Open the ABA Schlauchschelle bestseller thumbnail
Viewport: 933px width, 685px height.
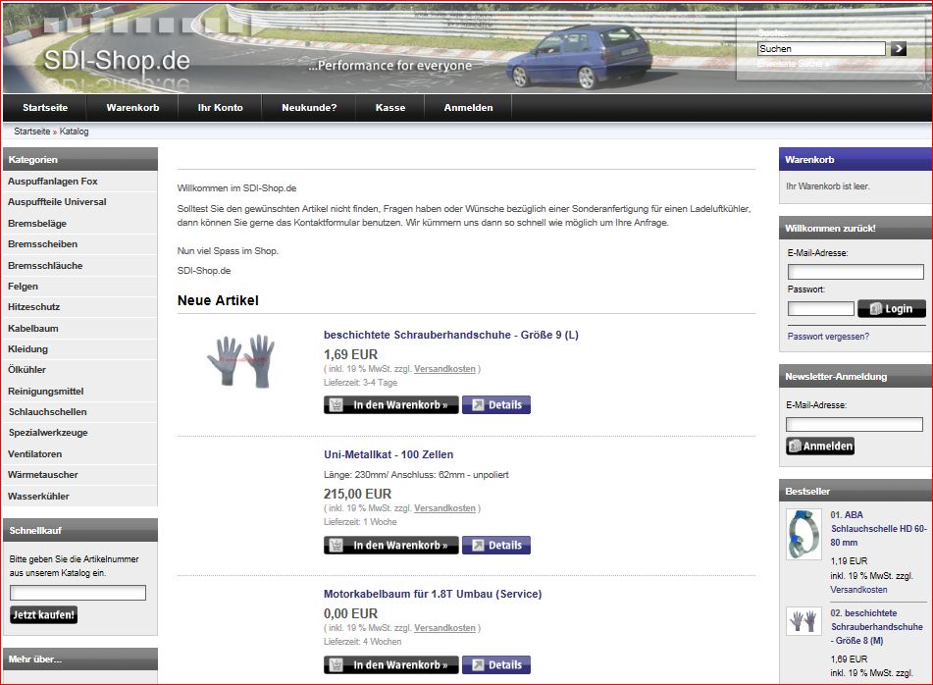(x=803, y=534)
